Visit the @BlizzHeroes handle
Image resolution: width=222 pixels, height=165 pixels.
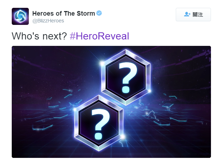[48, 21]
